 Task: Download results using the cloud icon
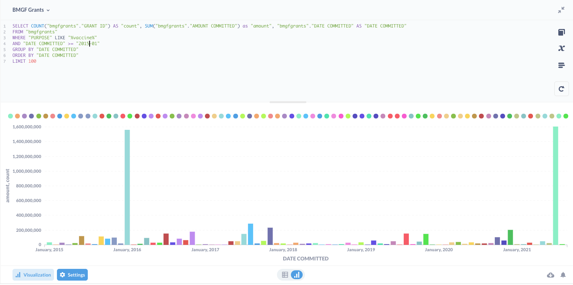coord(550,275)
